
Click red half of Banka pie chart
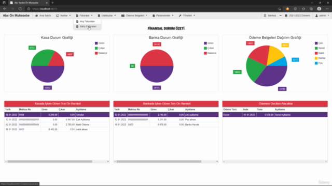pyautogui.click(x=157, y=58)
